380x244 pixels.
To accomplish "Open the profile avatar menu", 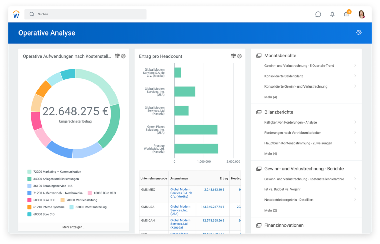I will coord(362,14).
